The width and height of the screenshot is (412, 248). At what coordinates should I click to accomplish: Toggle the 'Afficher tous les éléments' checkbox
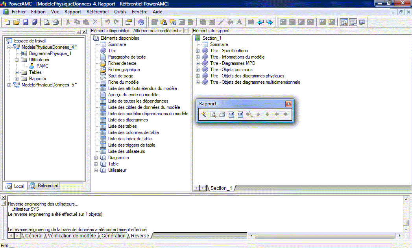click(186, 31)
